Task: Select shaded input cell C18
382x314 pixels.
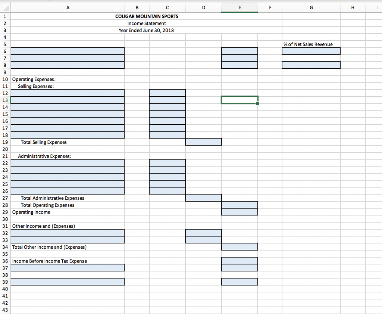Action: pos(167,135)
